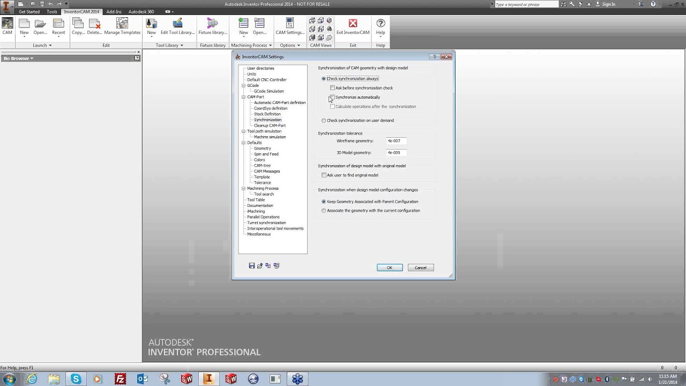The height and width of the screenshot is (386, 686).
Task: Click Edit Tool Library icon
Action: pyautogui.click(x=177, y=24)
